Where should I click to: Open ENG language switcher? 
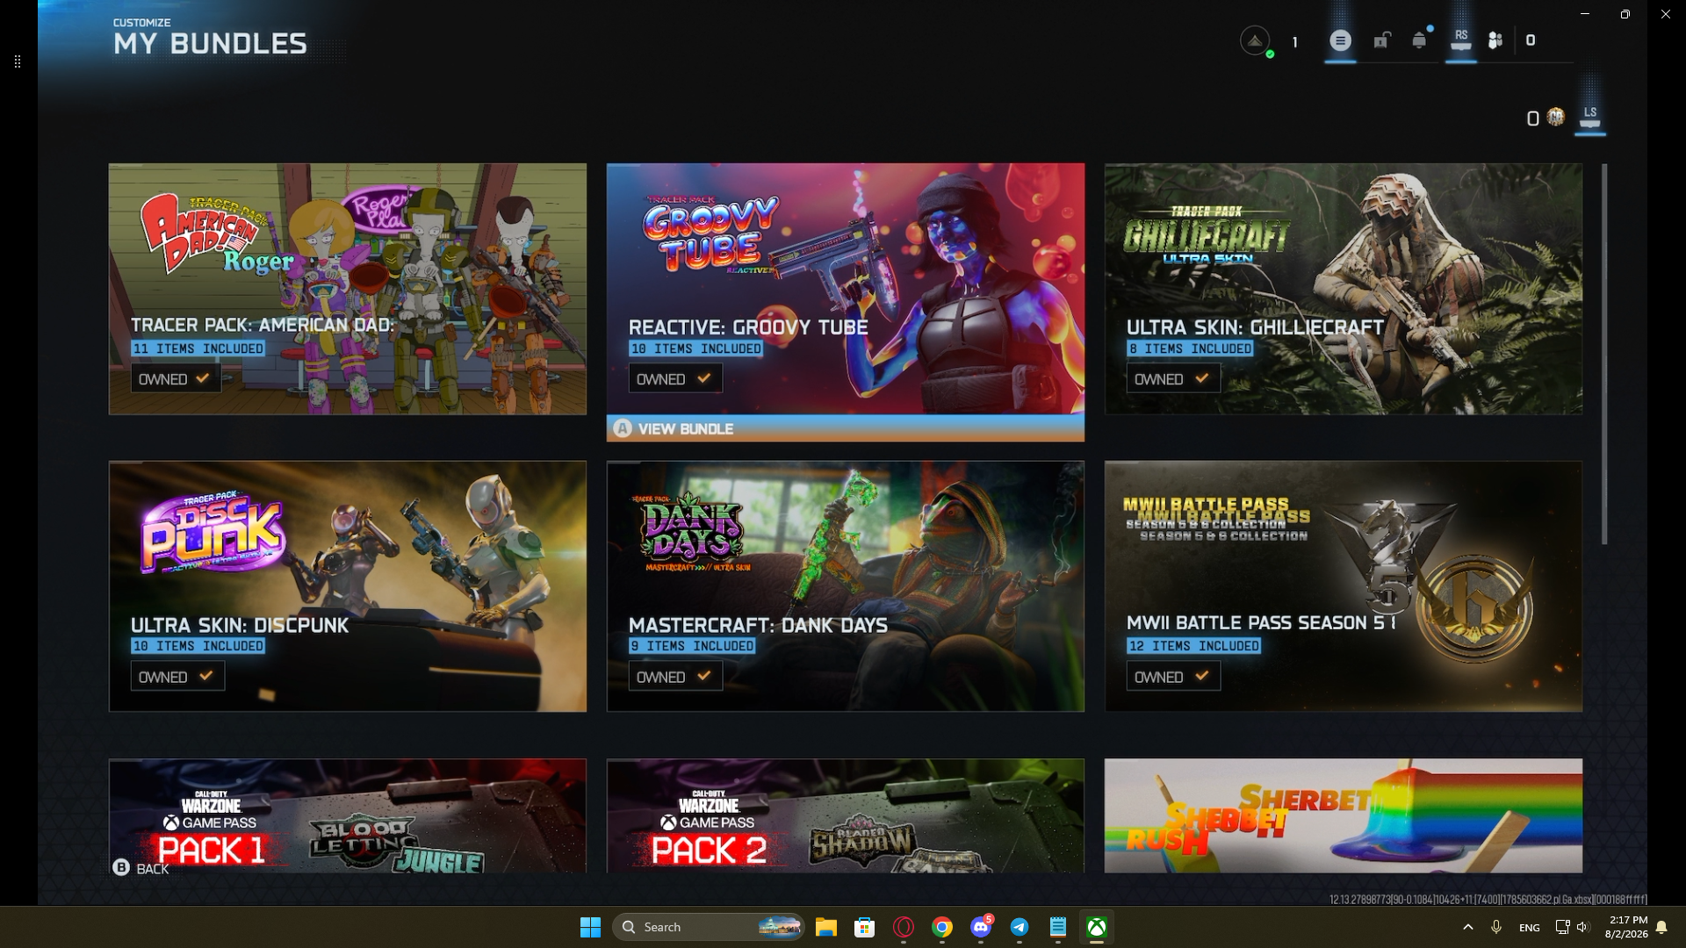1529,927
